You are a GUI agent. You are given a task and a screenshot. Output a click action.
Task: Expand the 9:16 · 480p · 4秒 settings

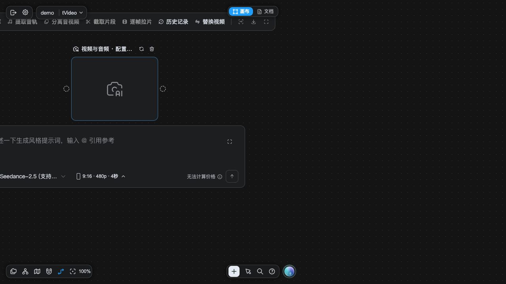[101, 176]
